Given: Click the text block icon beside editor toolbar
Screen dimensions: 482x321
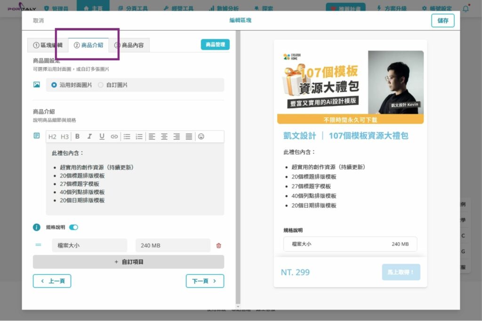Looking at the screenshot, I should click(37, 136).
